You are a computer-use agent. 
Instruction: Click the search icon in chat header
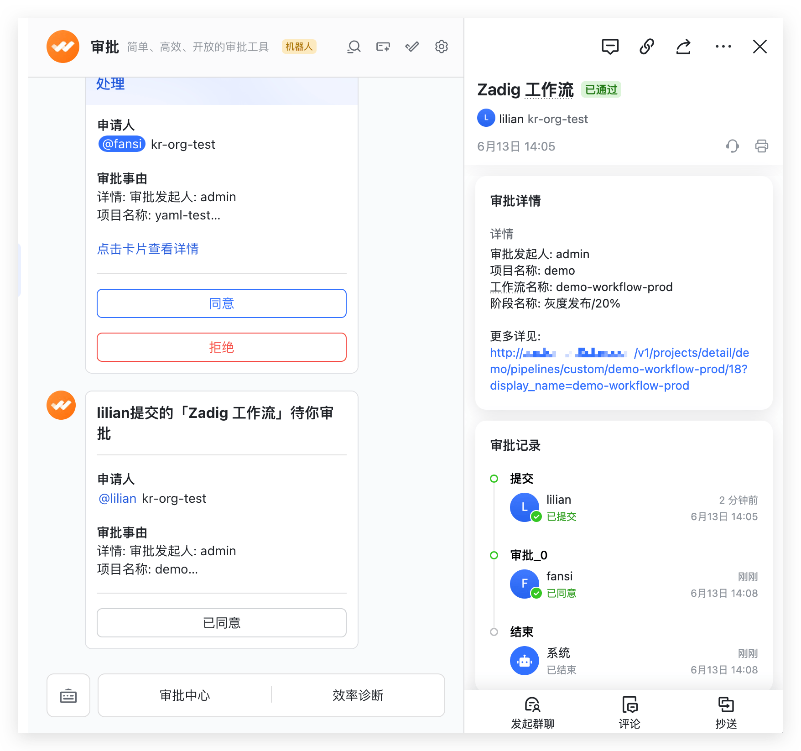354,47
